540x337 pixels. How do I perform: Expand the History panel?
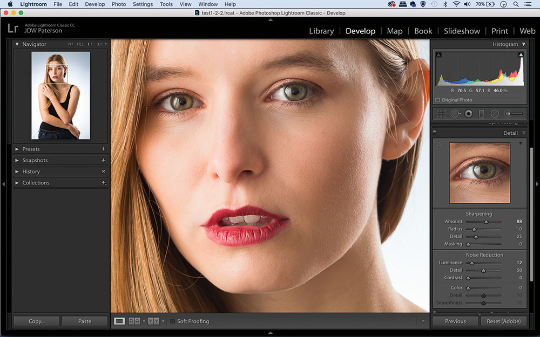tap(17, 171)
